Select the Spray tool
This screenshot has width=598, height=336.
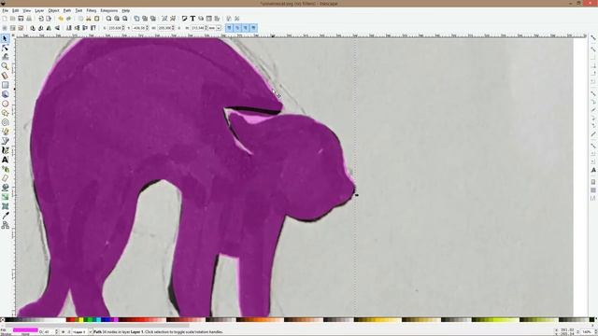(5, 169)
